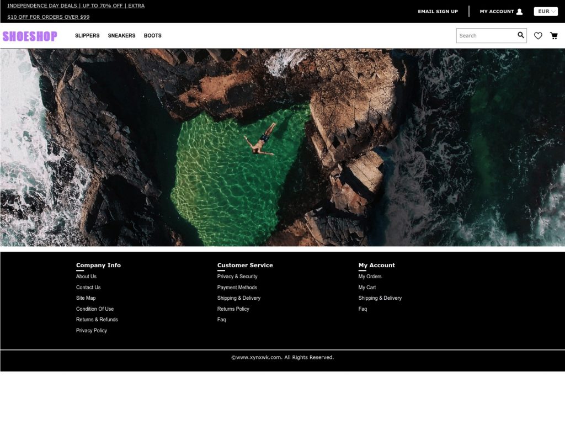Viewport: 565px width, 424px height.
Task: Expand the EUR currency dropdown
Action: coord(546,12)
